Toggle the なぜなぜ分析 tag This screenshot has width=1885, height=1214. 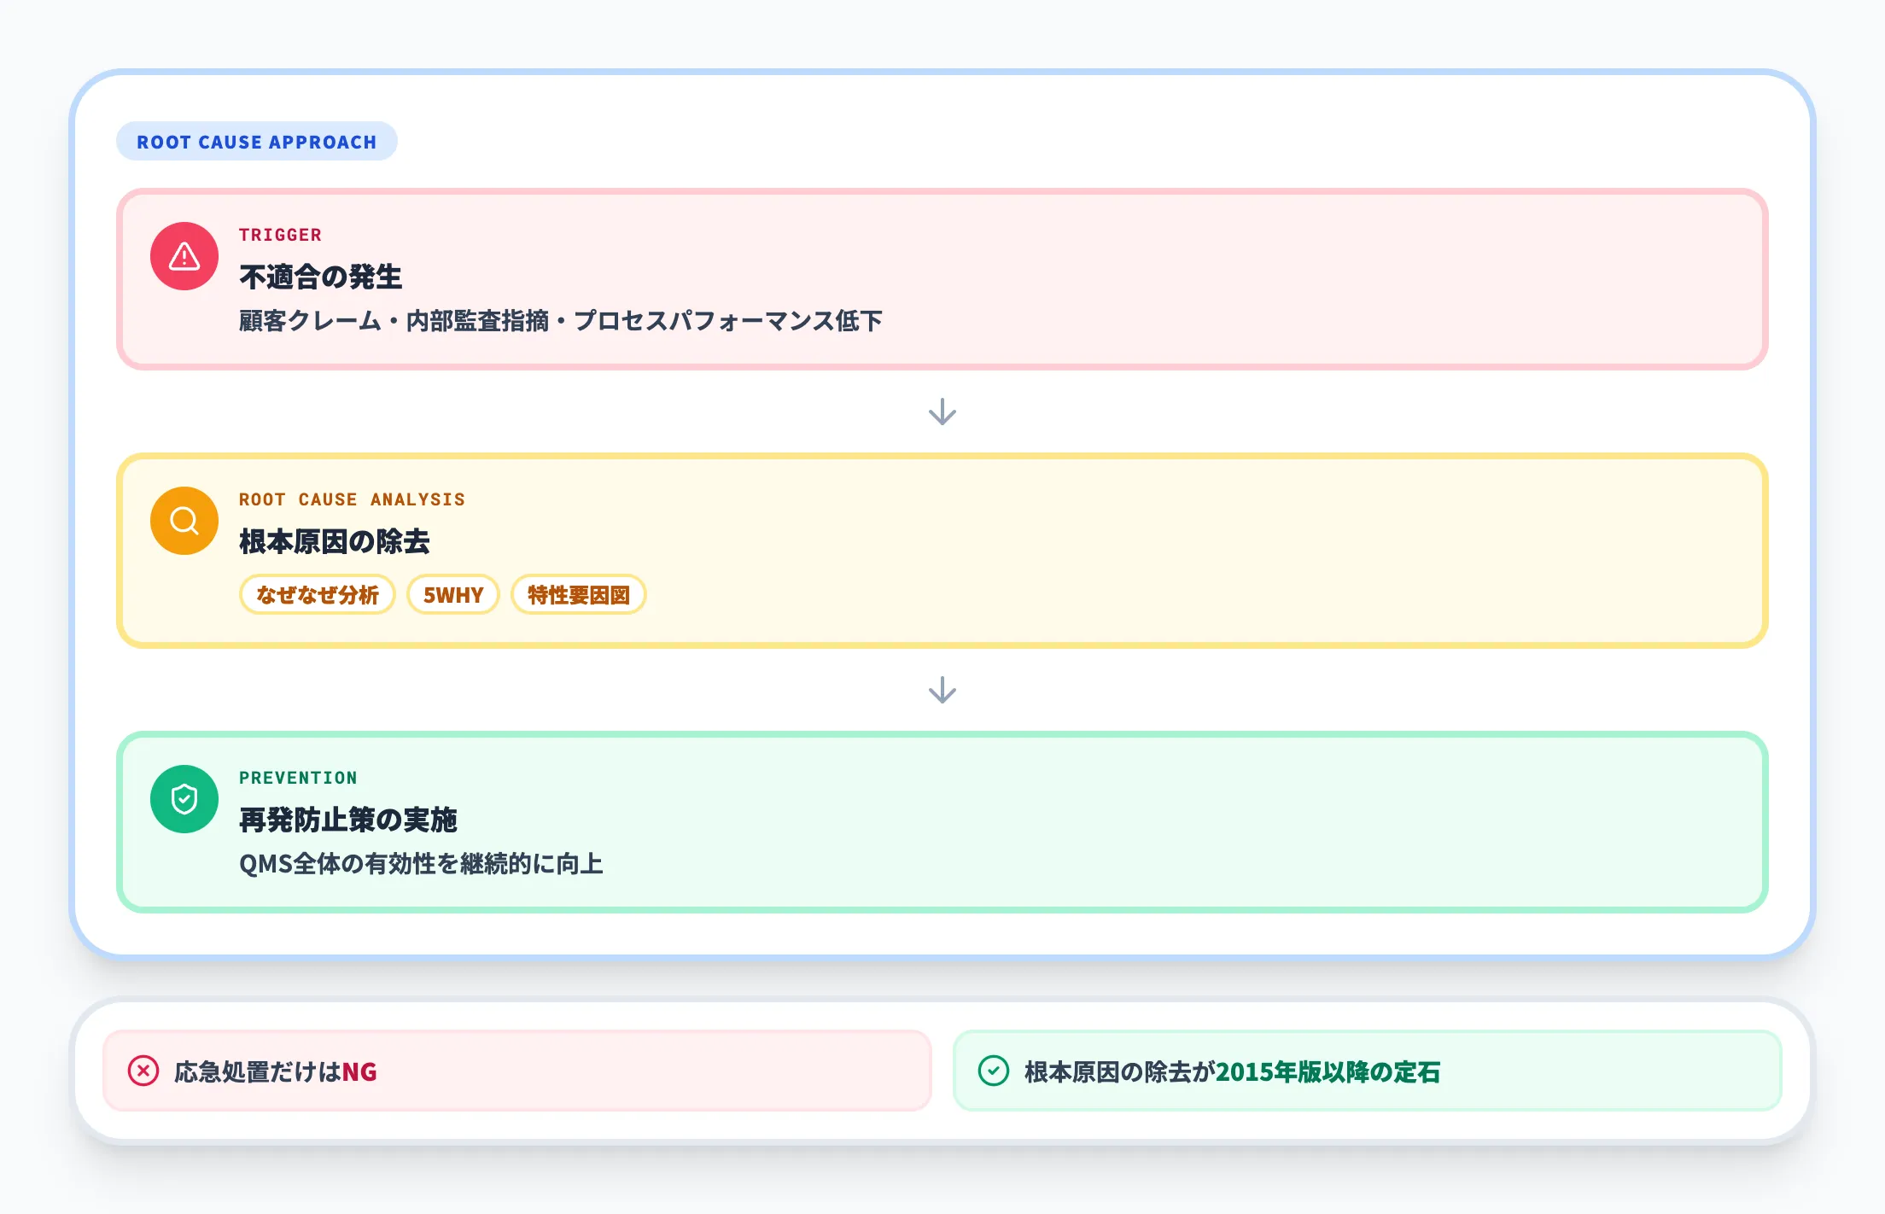pyautogui.click(x=317, y=595)
